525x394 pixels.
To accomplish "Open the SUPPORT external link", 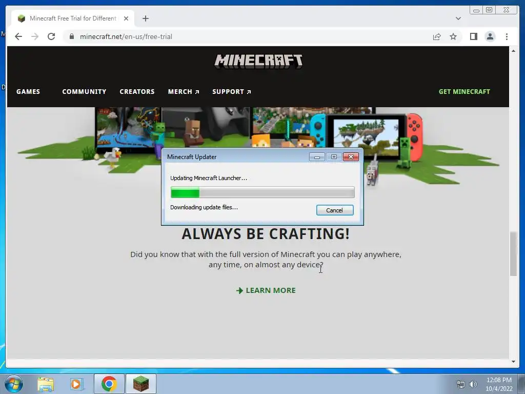I will [x=231, y=91].
